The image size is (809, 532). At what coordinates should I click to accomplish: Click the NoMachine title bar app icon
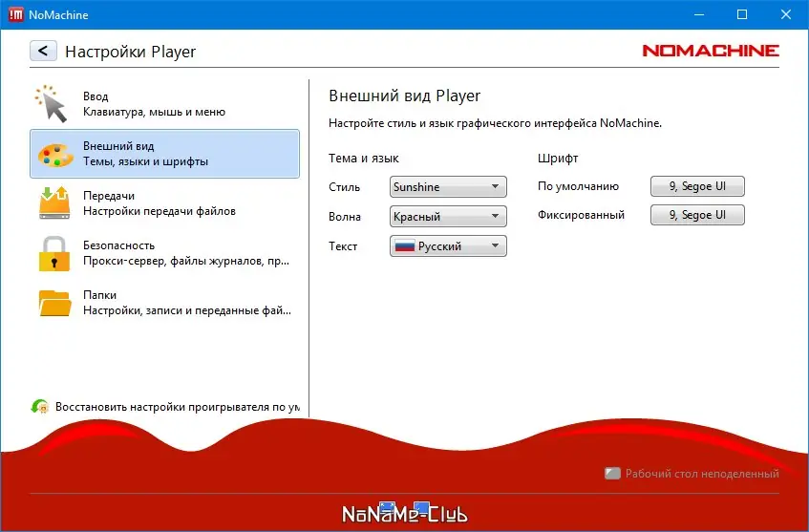[16, 14]
